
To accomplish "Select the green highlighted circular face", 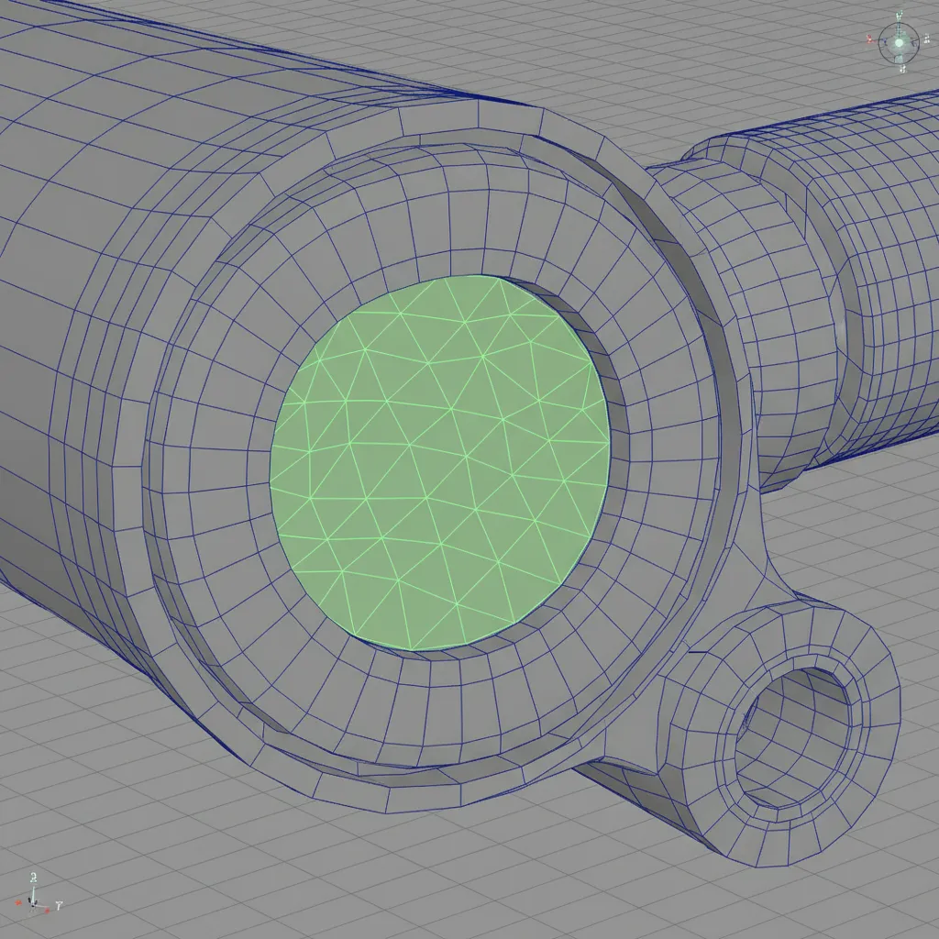I will tap(440, 458).
